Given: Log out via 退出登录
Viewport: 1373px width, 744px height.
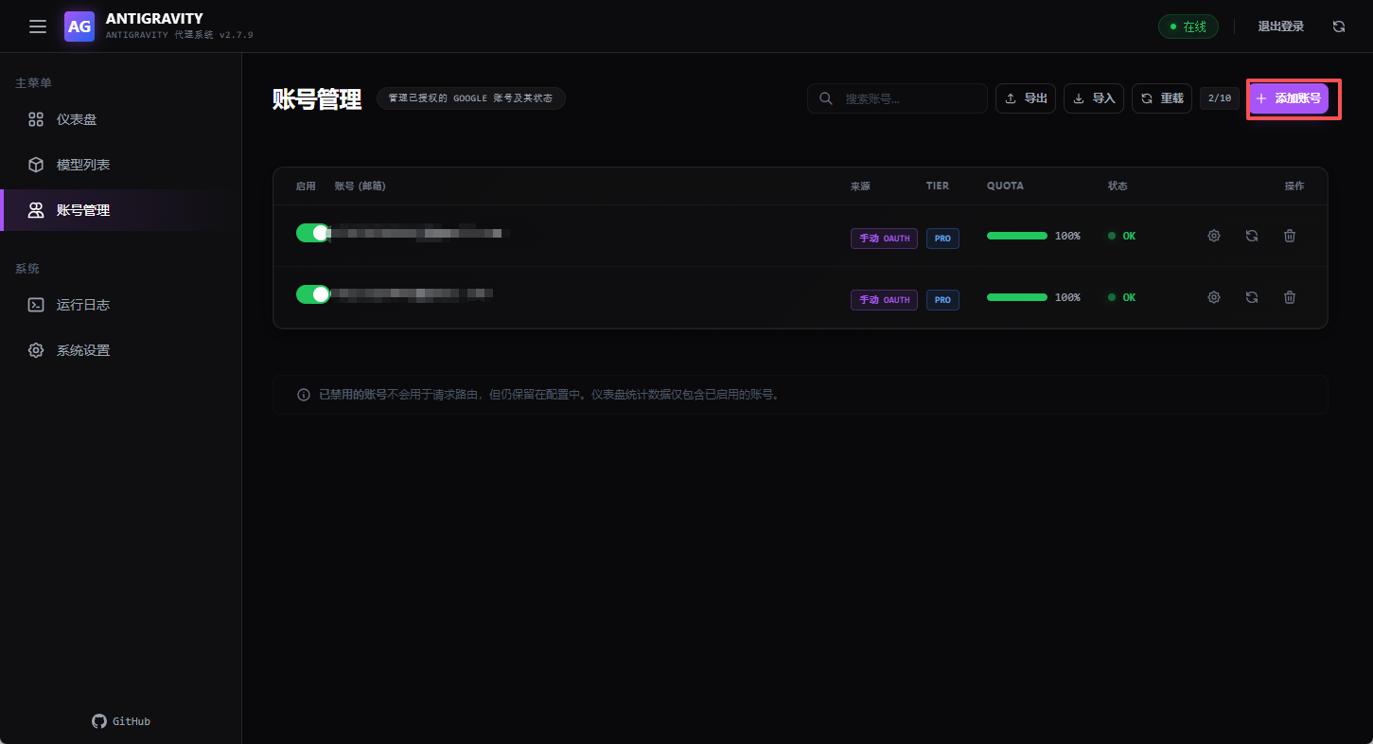Looking at the screenshot, I should pyautogui.click(x=1281, y=27).
